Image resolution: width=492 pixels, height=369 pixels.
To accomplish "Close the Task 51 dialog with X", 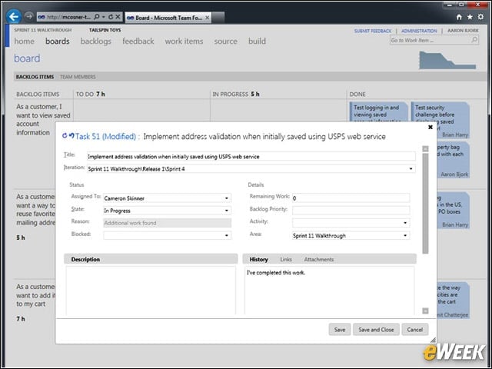I will click(430, 127).
